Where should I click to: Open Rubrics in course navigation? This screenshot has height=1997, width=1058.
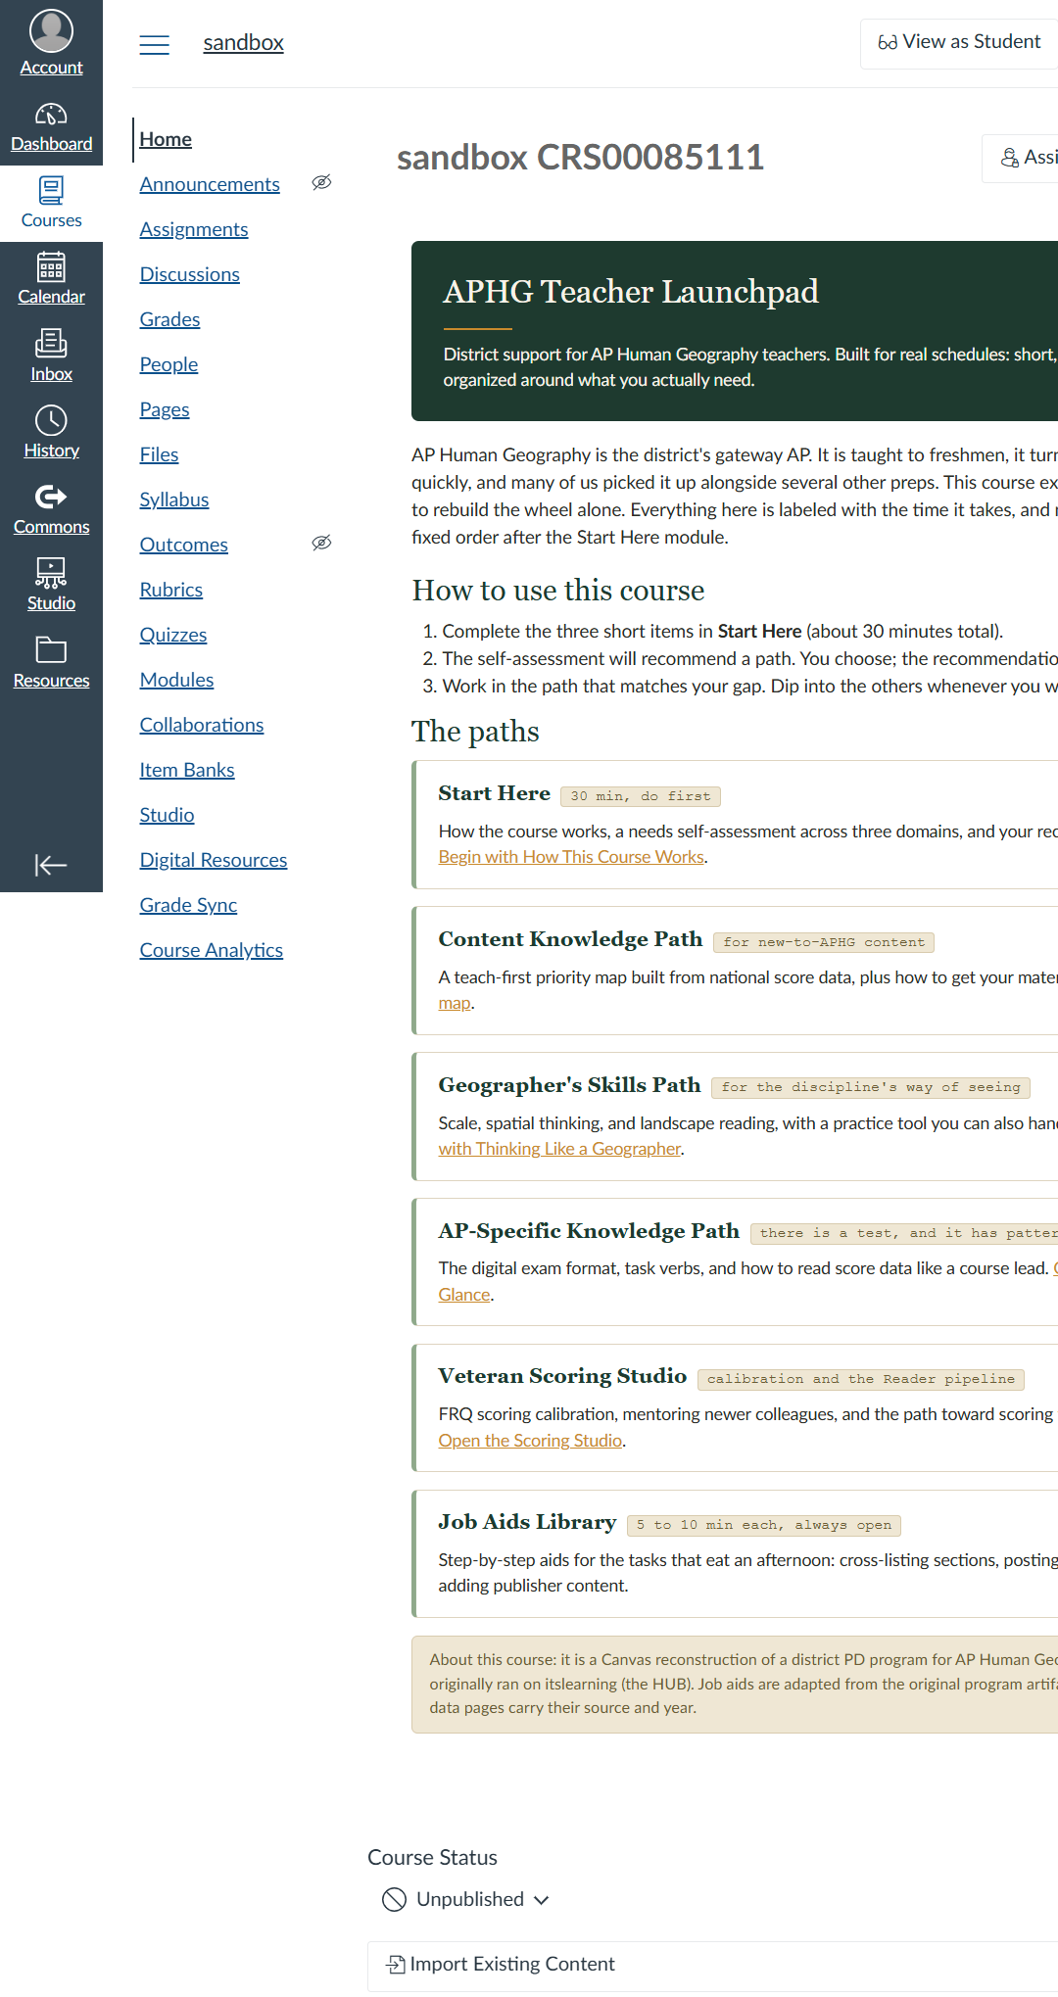171,590
